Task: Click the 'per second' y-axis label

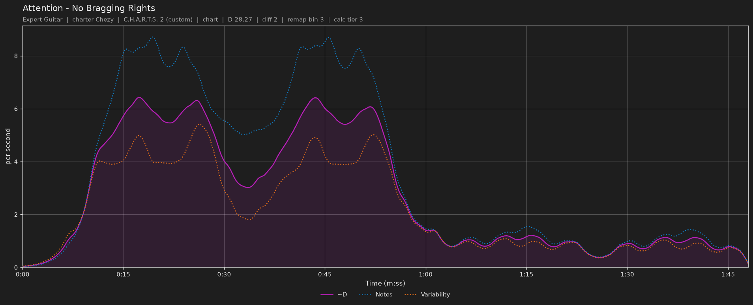Action: (x=8, y=147)
